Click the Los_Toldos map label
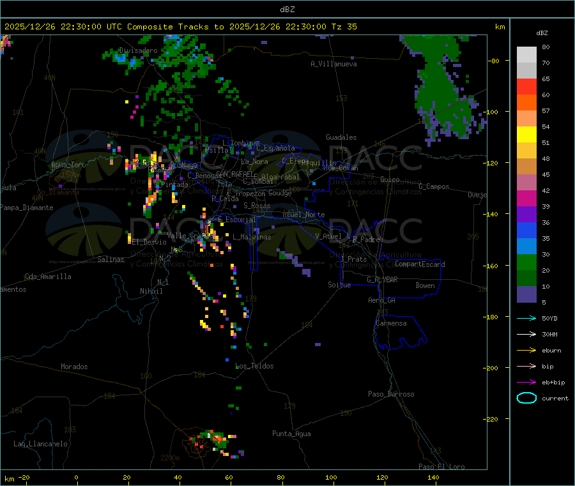 coord(254,366)
